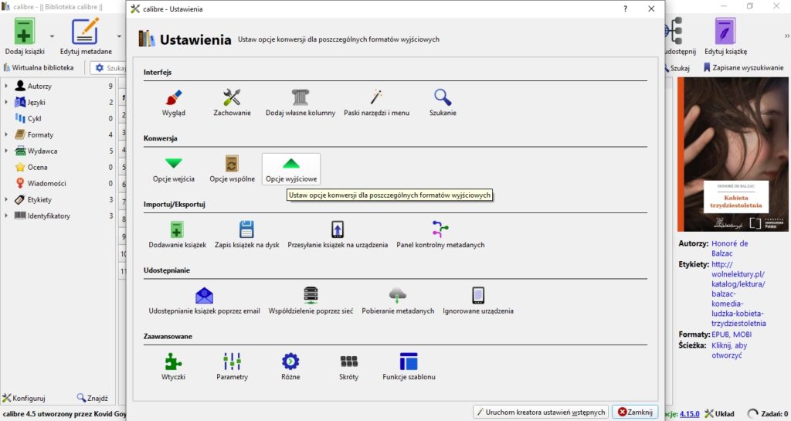Select Ocena in tag browser
The height and width of the screenshot is (421, 791).
[x=38, y=167]
